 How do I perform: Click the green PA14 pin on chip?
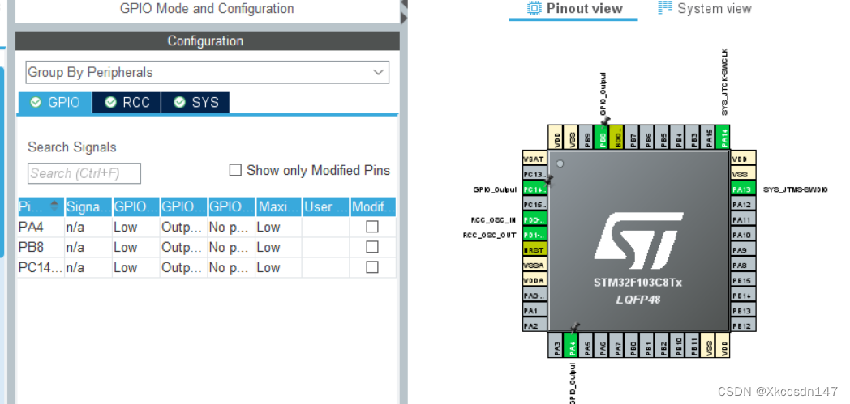click(723, 138)
